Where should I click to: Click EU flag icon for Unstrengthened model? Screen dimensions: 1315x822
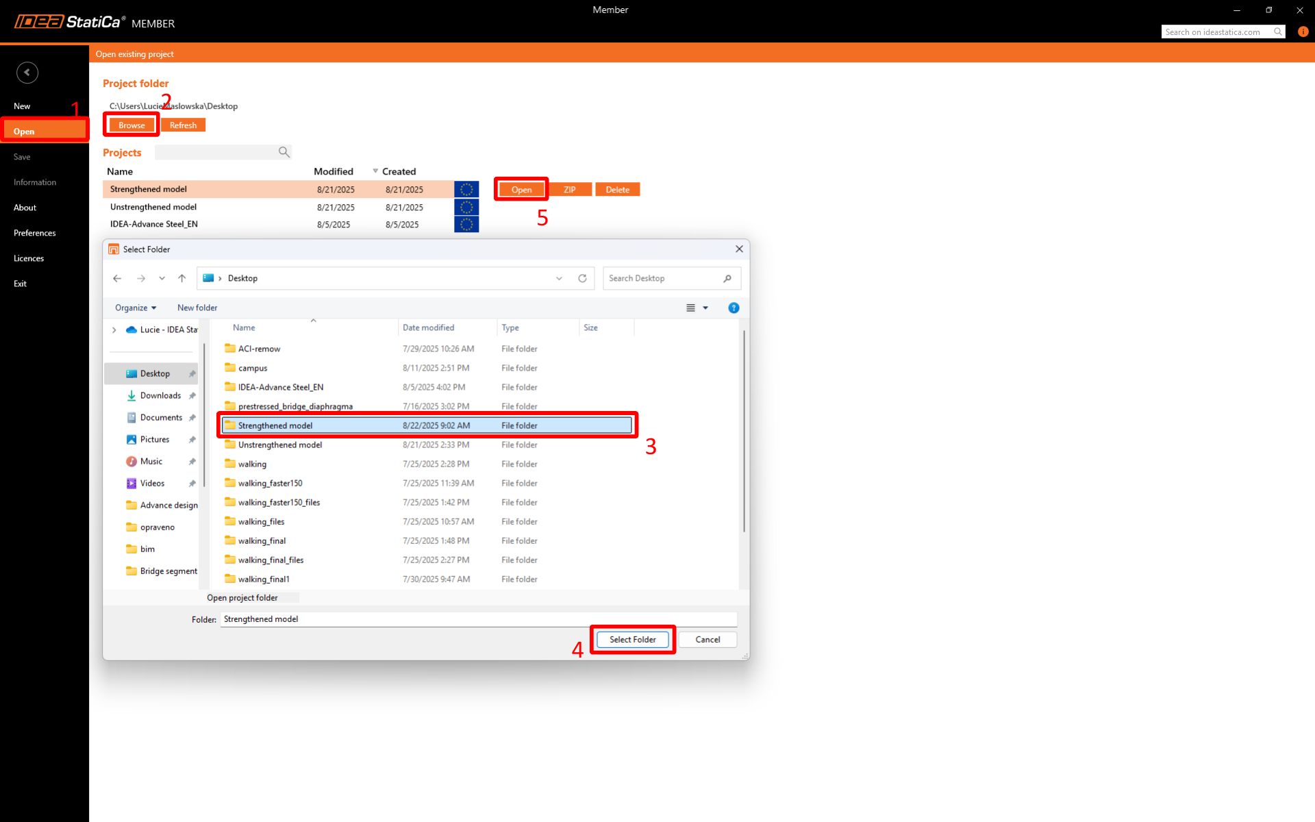coord(466,207)
